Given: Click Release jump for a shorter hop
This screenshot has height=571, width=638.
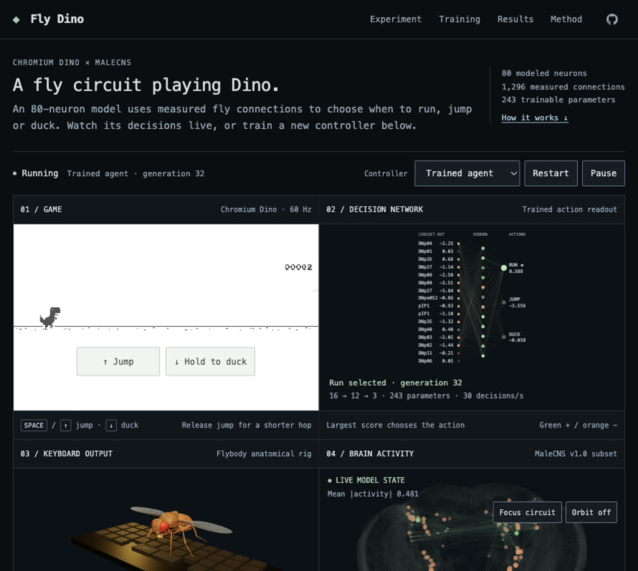Looking at the screenshot, I should pyautogui.click(x=247, y=425).
